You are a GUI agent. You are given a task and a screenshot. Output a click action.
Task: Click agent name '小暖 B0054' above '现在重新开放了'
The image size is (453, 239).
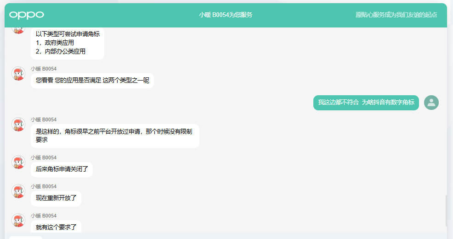44,186
